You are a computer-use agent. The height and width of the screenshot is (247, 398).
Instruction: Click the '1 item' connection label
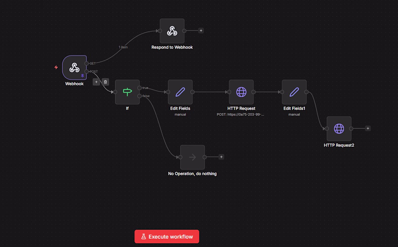pyautogui.click(x=123, y=47)
